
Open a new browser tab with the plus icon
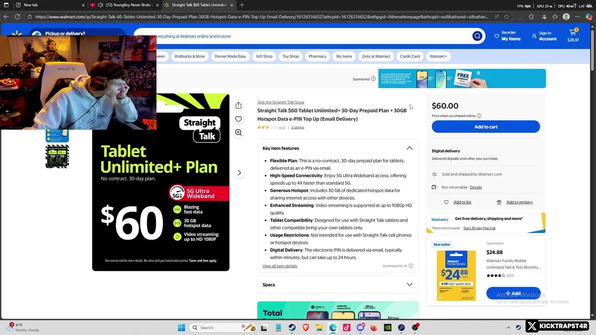pyautogui.click(x=242, y=5)
